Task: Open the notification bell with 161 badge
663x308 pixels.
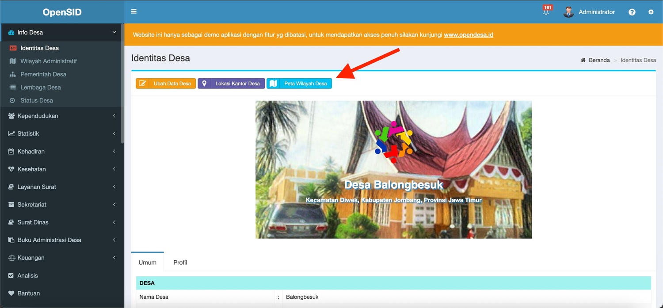Action: click(546, 12)
